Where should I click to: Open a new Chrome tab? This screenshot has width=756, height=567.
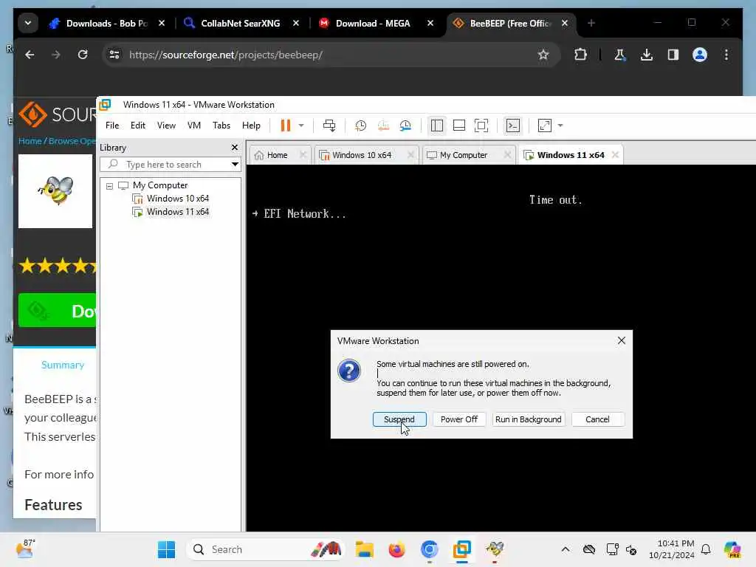(x=591, y=23)
